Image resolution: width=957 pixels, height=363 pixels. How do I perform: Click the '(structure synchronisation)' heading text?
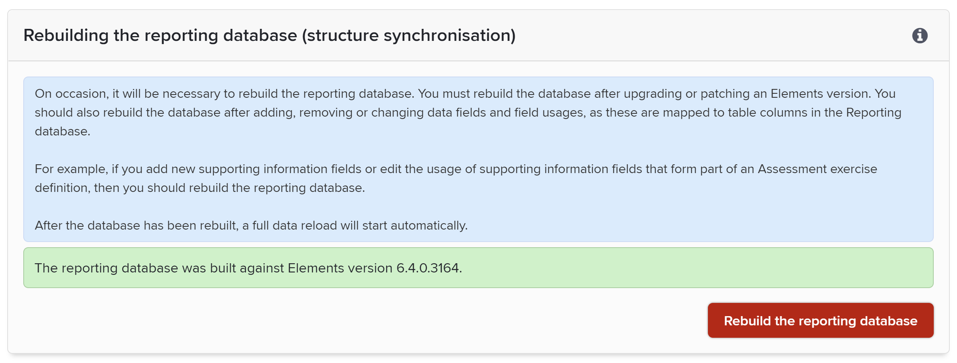tap(409, 36)
